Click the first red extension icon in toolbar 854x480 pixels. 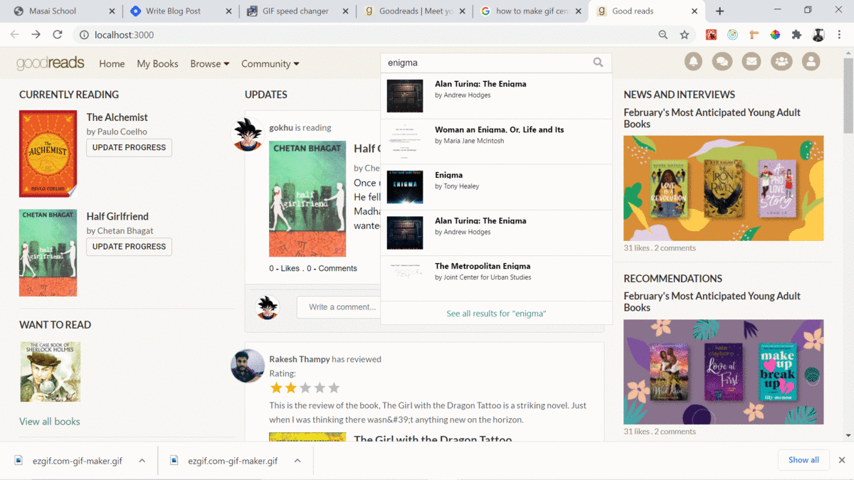point(711,35)
